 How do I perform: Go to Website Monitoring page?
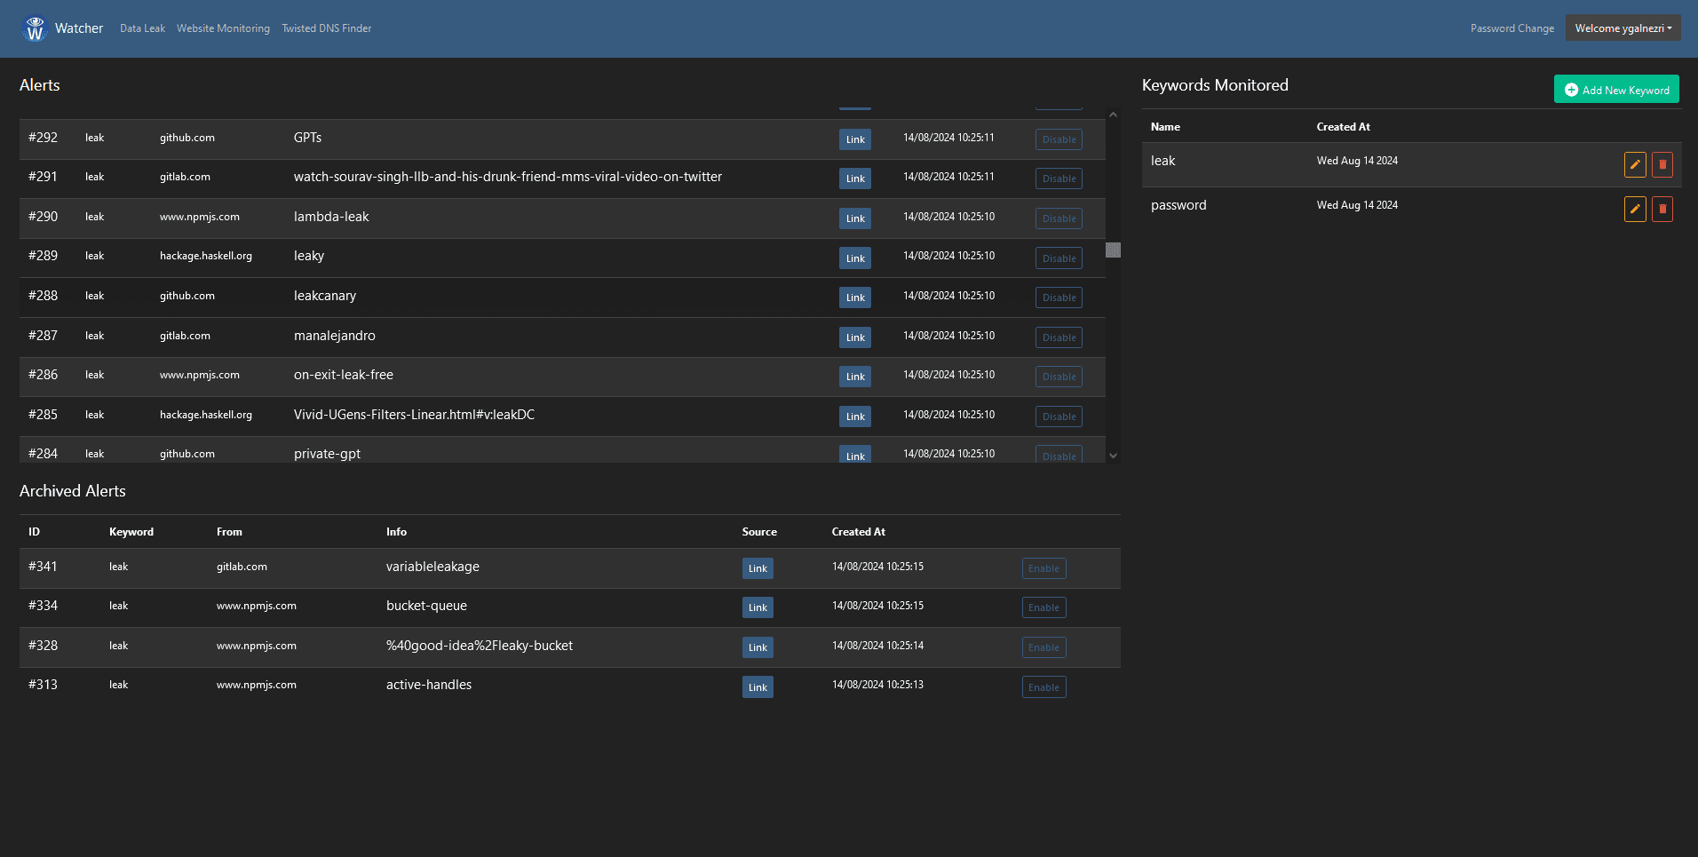(x=223, y=28)
